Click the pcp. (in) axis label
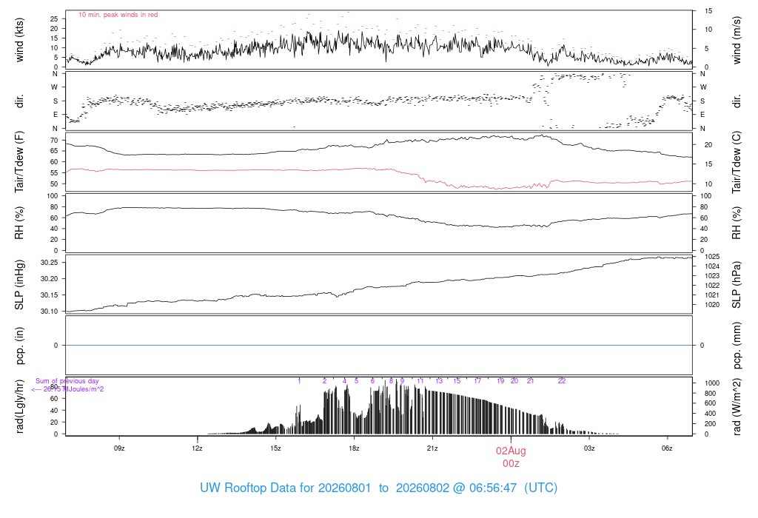 pos(19,346)
